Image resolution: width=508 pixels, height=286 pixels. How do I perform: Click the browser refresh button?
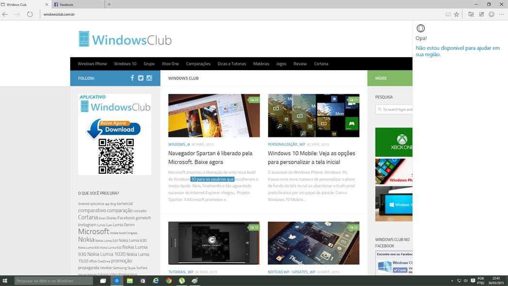click(30, 15)
